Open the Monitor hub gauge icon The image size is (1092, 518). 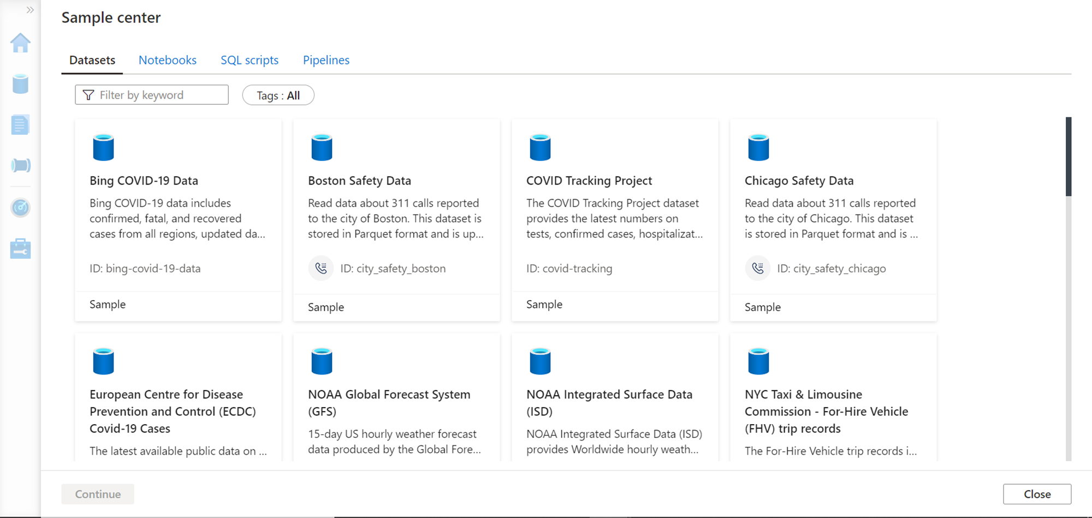20,207
